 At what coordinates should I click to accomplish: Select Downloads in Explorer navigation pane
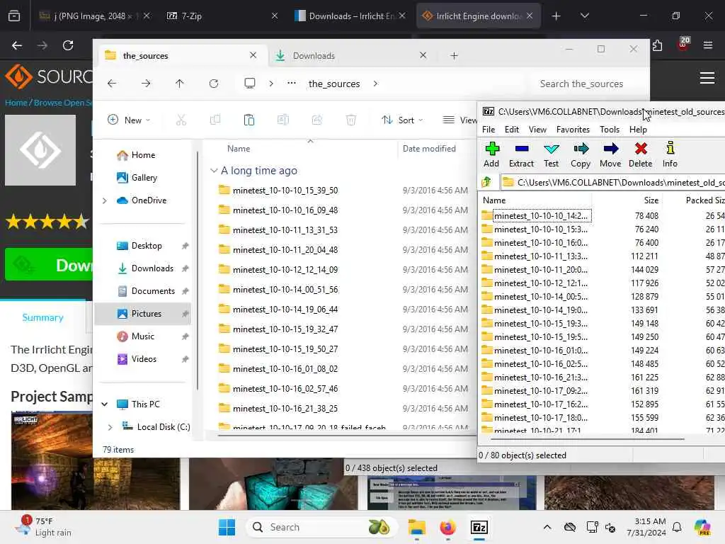[143, 268]
